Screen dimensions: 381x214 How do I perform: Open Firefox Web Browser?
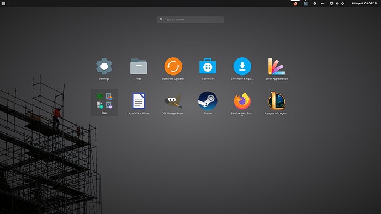point(242,101)
